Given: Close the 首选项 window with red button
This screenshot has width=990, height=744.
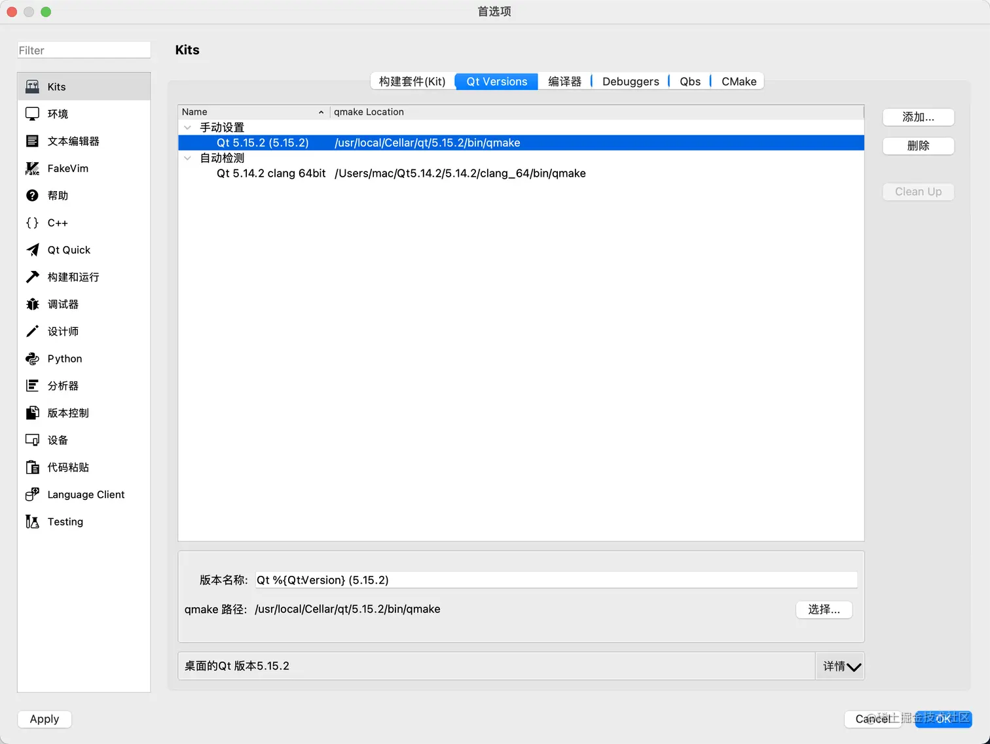Looking at the screenshot, I should 12,12.
